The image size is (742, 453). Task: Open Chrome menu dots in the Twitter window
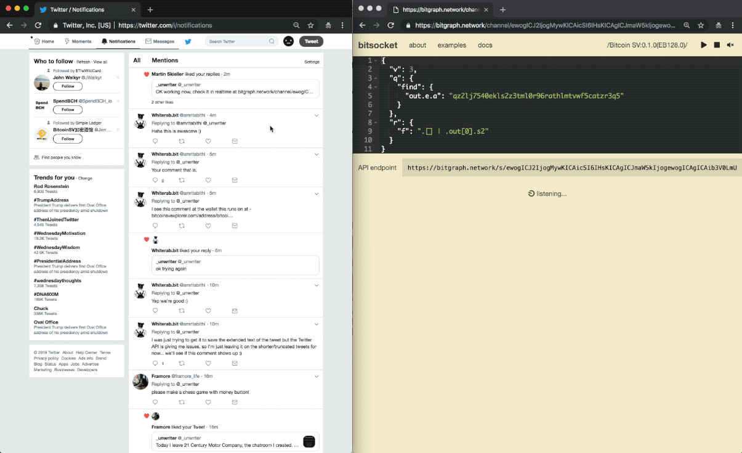[x=344, y=25]
